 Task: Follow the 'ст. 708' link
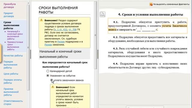tap(73, 29)
